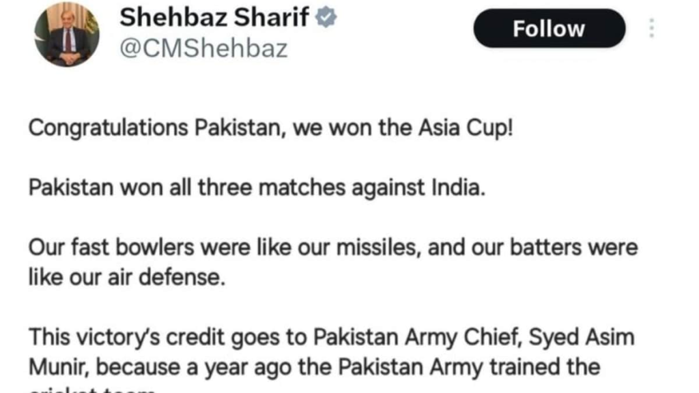Click Shehbaz Sharif's profile avatar
This screenshot has width=699, height=393.
click(x=67, y=34)
